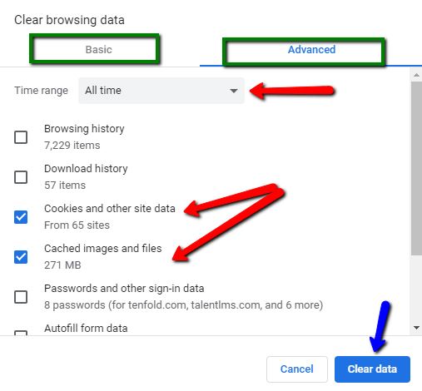Click the scrollbar track below the thumb
This screenshot has width=422, height=391.
click(416, 289)
